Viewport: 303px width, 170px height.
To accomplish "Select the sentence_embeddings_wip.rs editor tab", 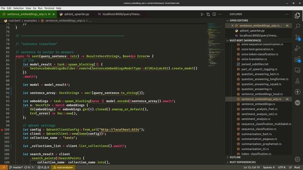I will point(27,14).
